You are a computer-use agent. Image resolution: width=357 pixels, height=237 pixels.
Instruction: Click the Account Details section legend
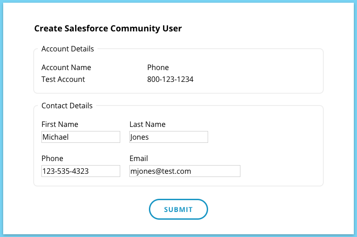(68, 49)
